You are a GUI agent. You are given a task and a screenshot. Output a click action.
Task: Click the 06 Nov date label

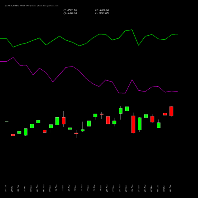(x=44, y=188)
